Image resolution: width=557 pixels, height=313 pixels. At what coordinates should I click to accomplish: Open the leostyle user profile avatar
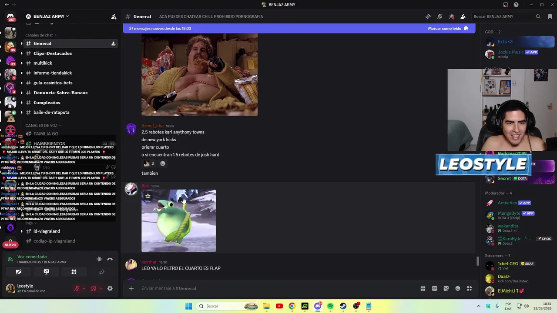pos(10,288)
